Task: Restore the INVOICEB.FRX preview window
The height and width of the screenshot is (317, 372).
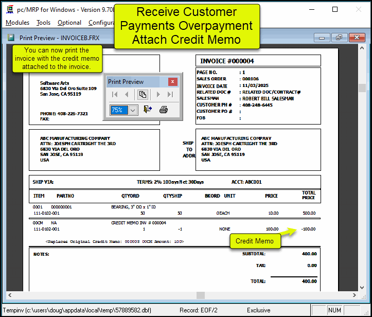Action: (339, 38)
